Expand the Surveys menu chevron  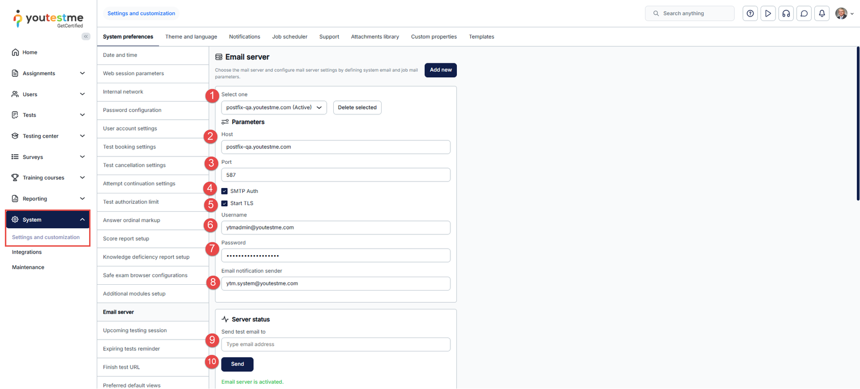[x=82, y=157]
